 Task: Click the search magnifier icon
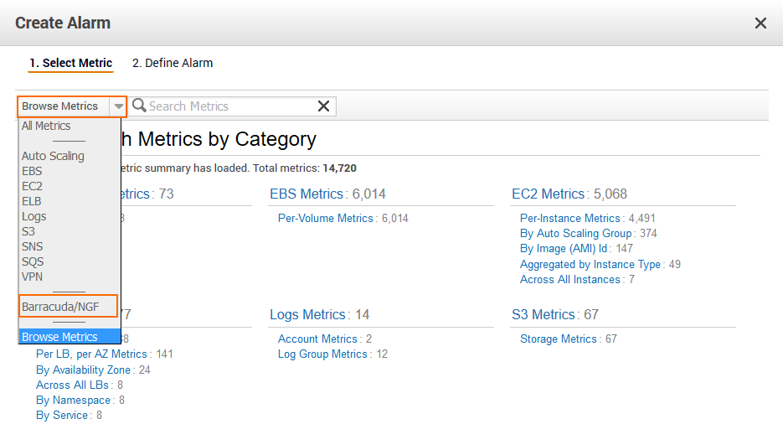tap(139, 106)
